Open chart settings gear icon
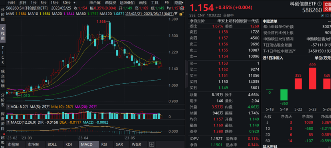 182,8
